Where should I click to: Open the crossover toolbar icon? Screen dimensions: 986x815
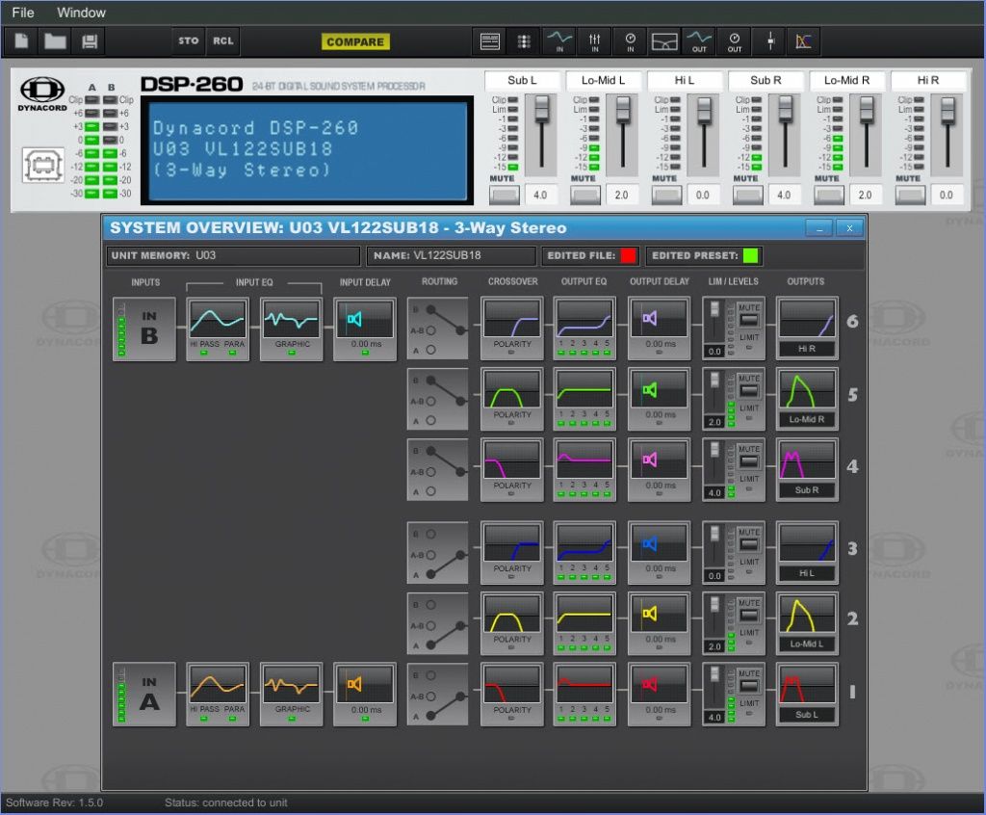664,41
